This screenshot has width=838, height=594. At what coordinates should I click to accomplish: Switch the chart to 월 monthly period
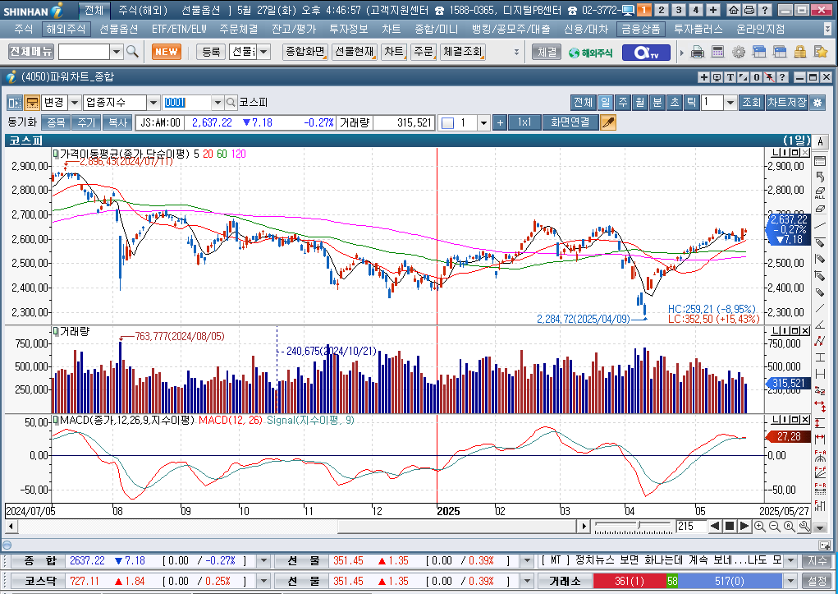pos(639,102)
